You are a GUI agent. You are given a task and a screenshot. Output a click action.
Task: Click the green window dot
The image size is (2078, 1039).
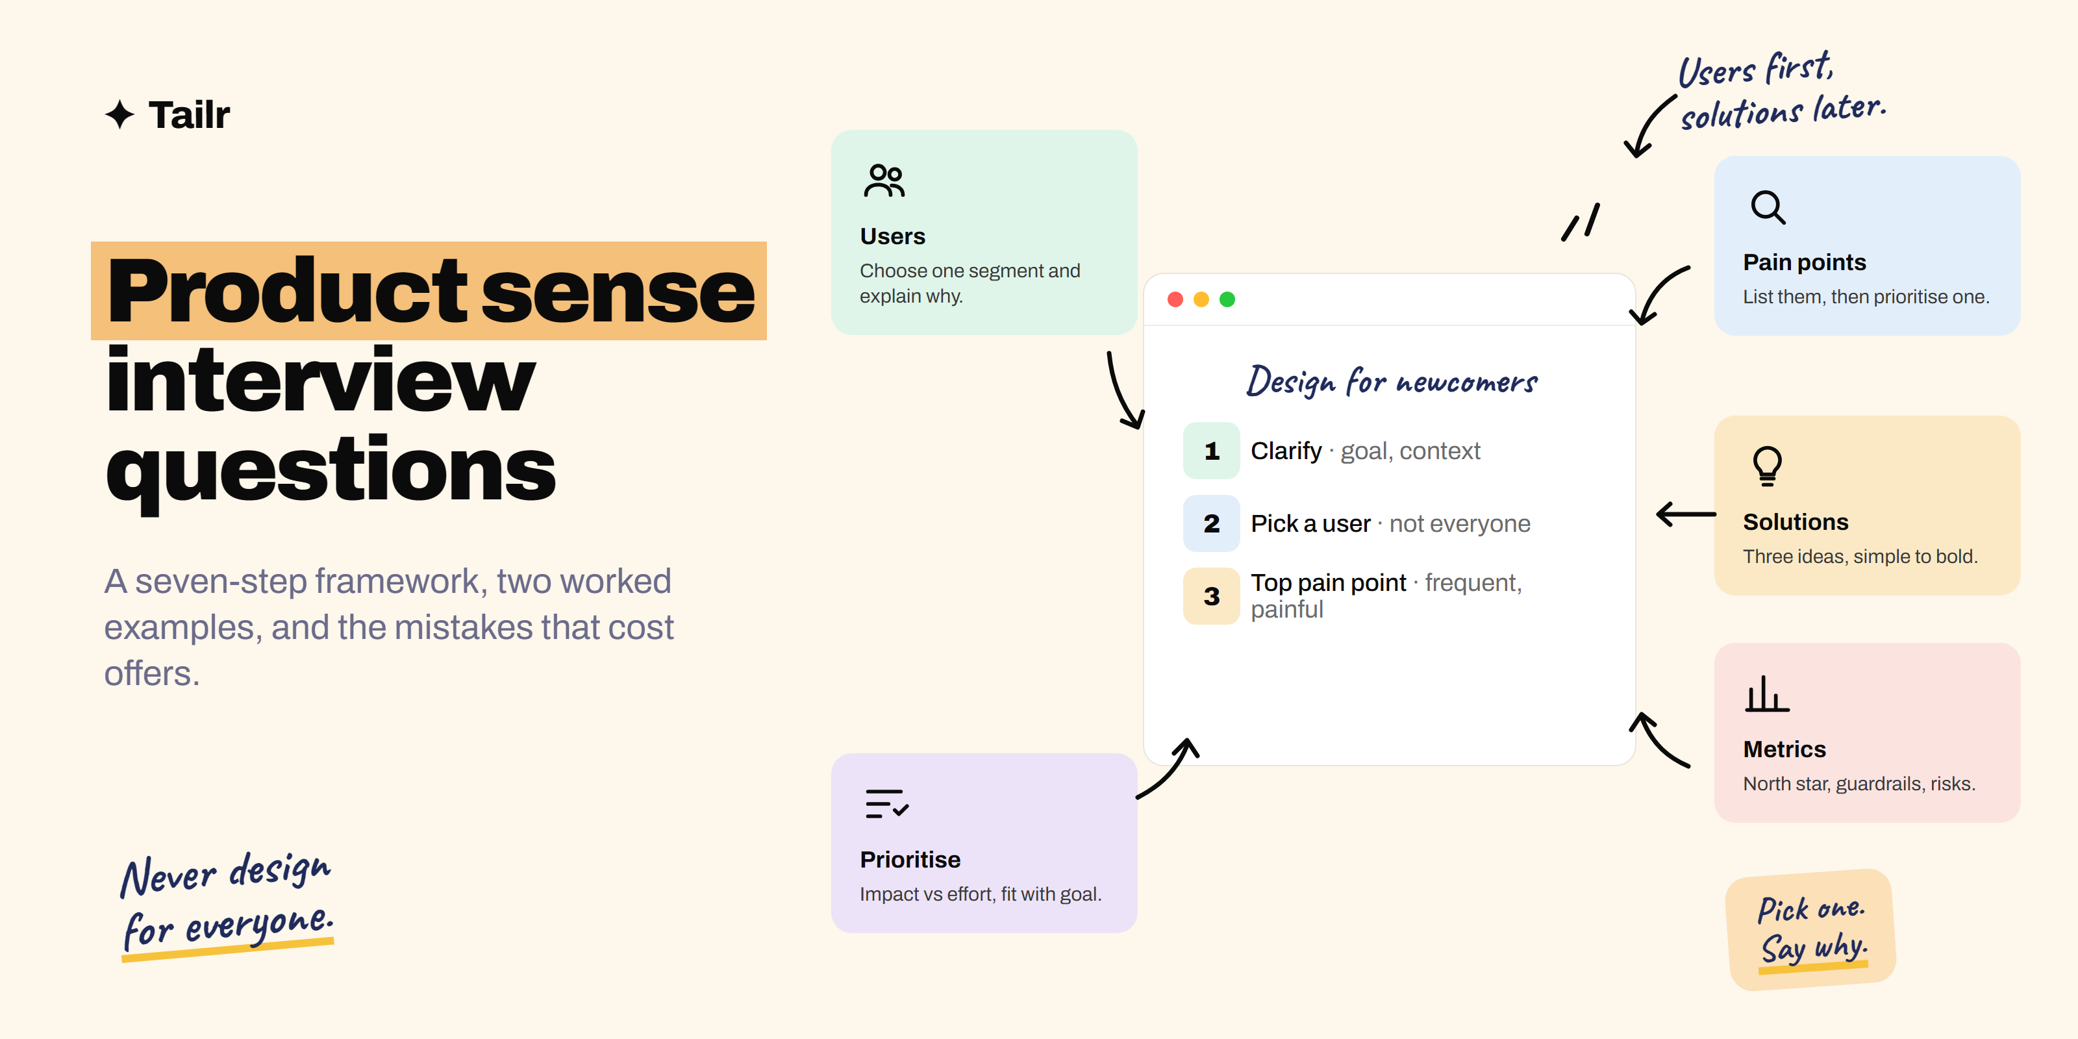(1227, 299)
